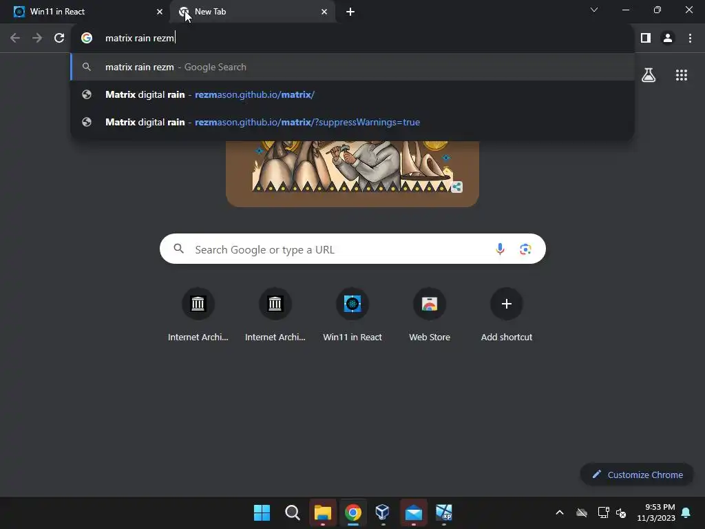Screen dimensions: 705x529
Task: Show hidden system tray icons chevron
Action: [x=560, y=512]
